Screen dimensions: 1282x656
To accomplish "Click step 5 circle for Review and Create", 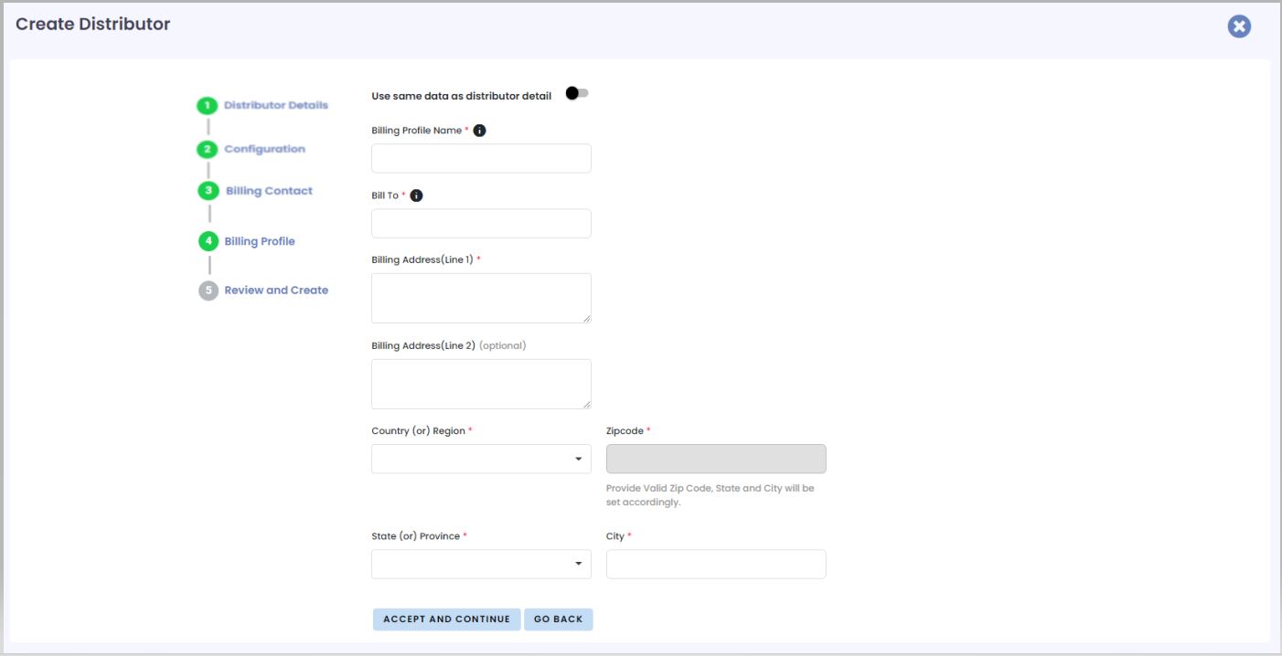I will click(x=208, y=291).
